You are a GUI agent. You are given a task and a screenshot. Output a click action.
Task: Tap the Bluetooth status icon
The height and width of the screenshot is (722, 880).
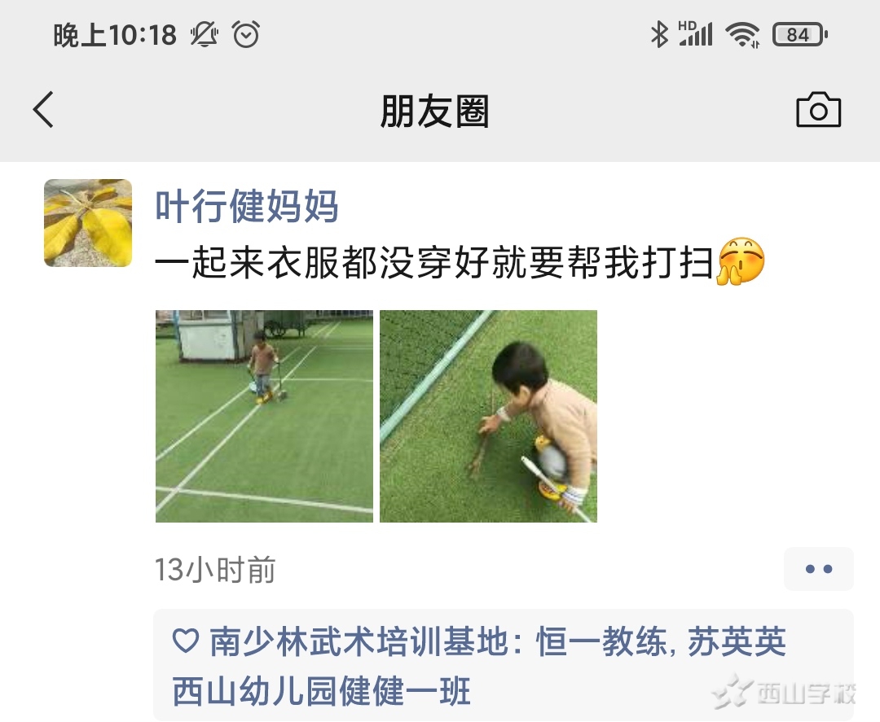coord(659,35)
